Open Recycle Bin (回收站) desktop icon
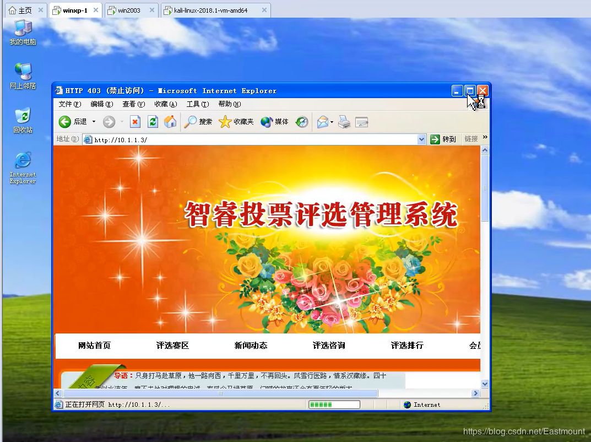 coord(23,121)
